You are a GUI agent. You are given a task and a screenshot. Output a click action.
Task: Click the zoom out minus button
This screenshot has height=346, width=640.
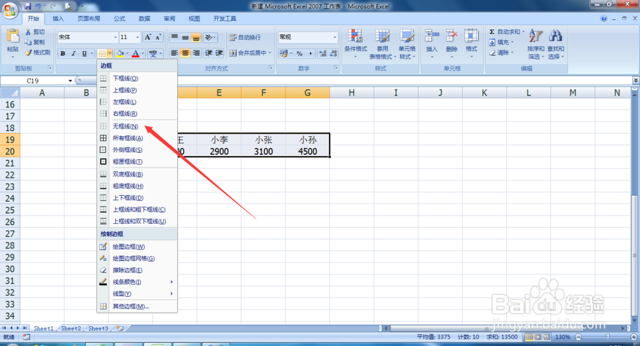(x=579, y=337)
